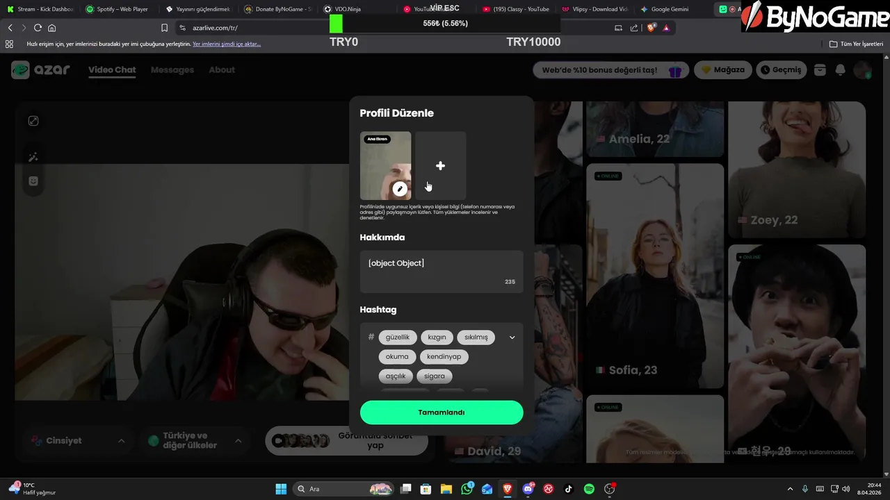Open File Explorer from the taskbar

446,489
